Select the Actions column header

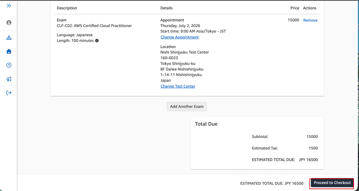pos(309,8)
